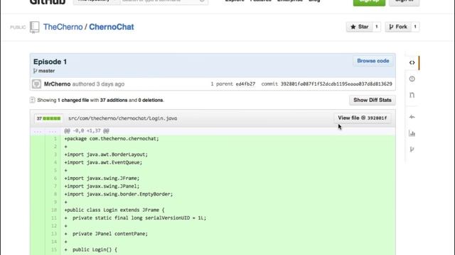Click Show Diff Stats button
Viewport: 455px width, 255px height.
tap(373, 100)
